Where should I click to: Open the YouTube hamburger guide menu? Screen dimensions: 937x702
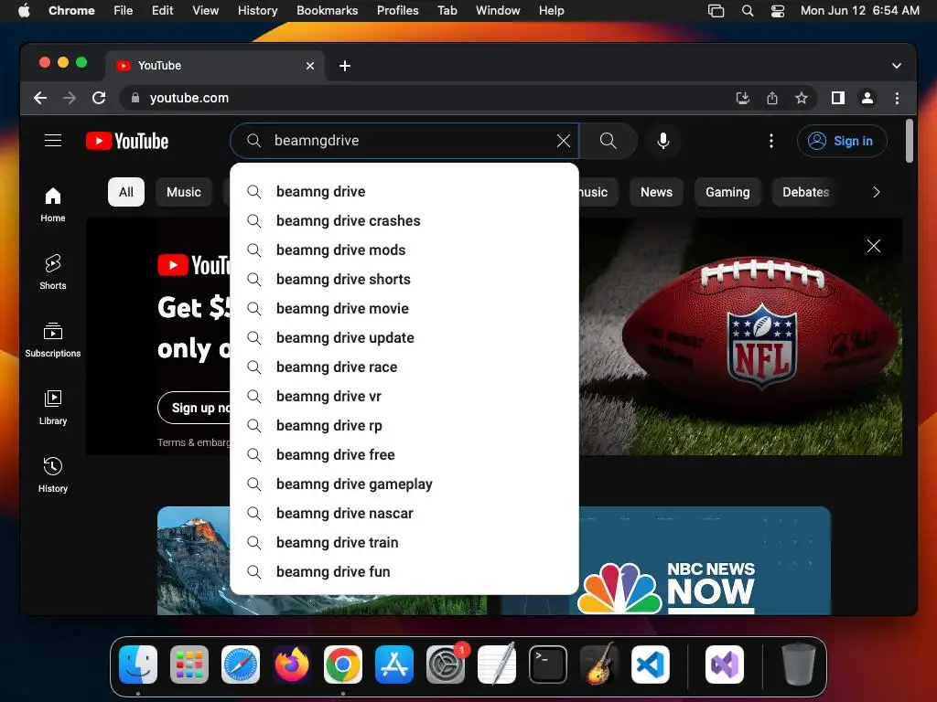point(53,140)
